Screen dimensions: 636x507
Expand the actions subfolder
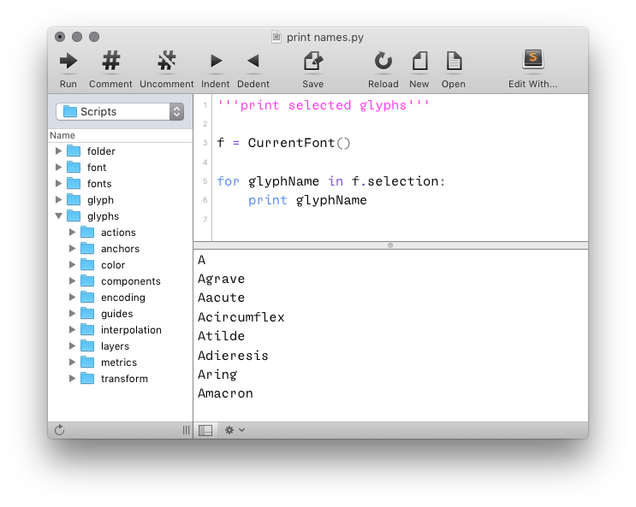pos(72,232)
